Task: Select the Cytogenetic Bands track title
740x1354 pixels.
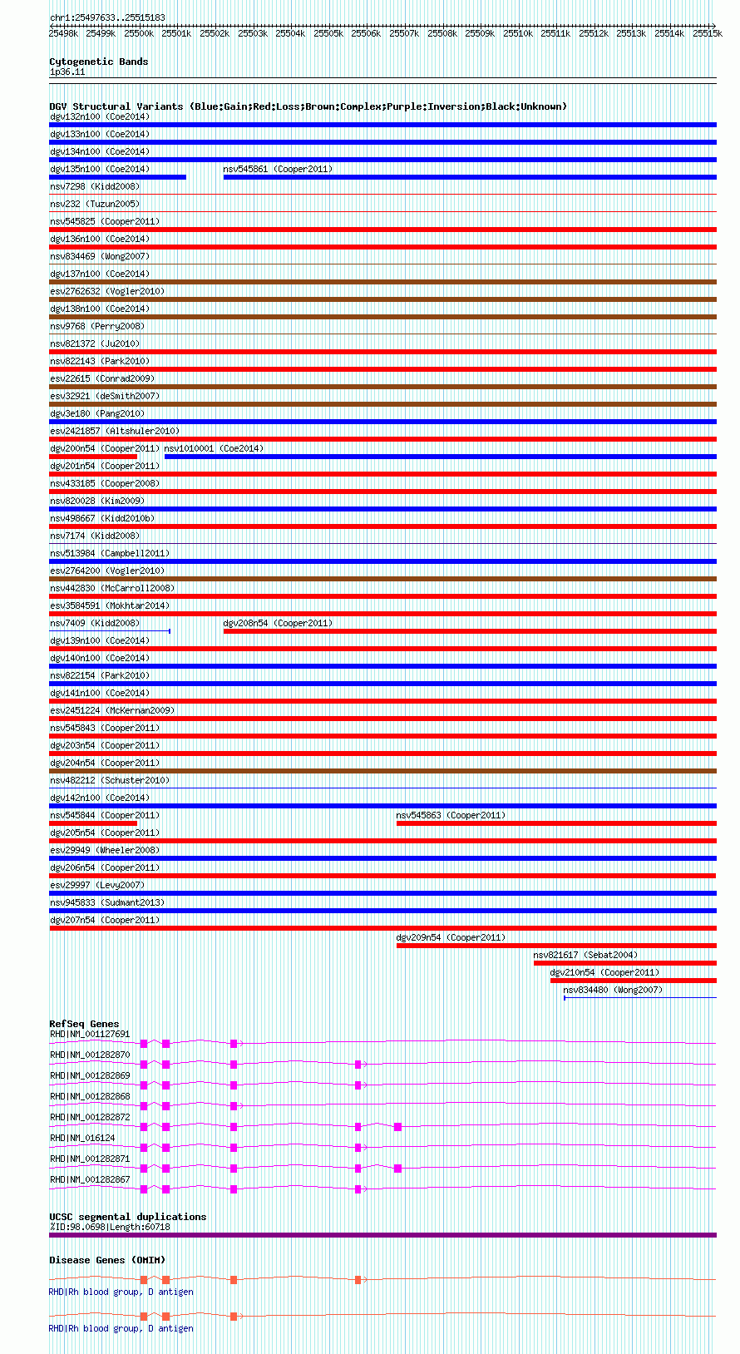Action: point(99,62)
